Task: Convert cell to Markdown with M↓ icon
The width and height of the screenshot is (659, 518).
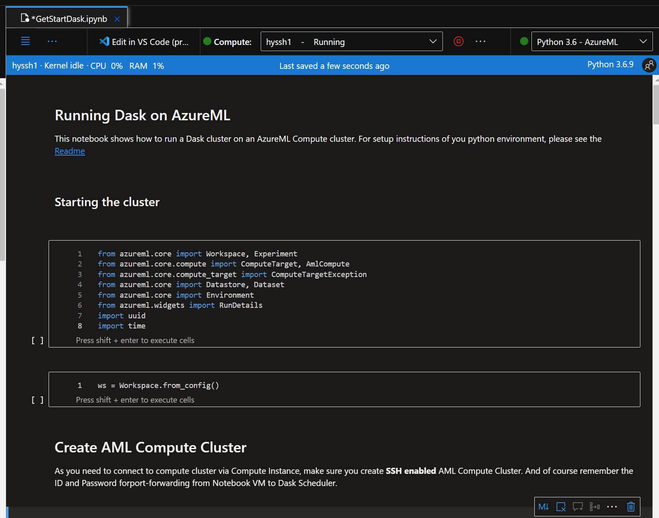Action: [x=544, y=507]
